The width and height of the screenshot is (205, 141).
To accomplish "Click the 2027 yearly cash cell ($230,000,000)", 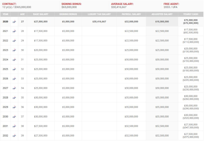I will coord(191,88).
